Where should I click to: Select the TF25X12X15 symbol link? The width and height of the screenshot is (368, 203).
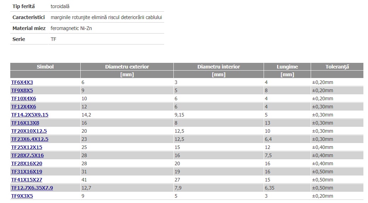pos(27,147)
